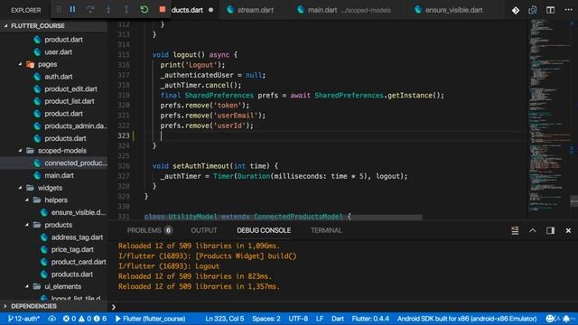
Task: Open the preview search editor icon
Action: click(x=533, y=10)
